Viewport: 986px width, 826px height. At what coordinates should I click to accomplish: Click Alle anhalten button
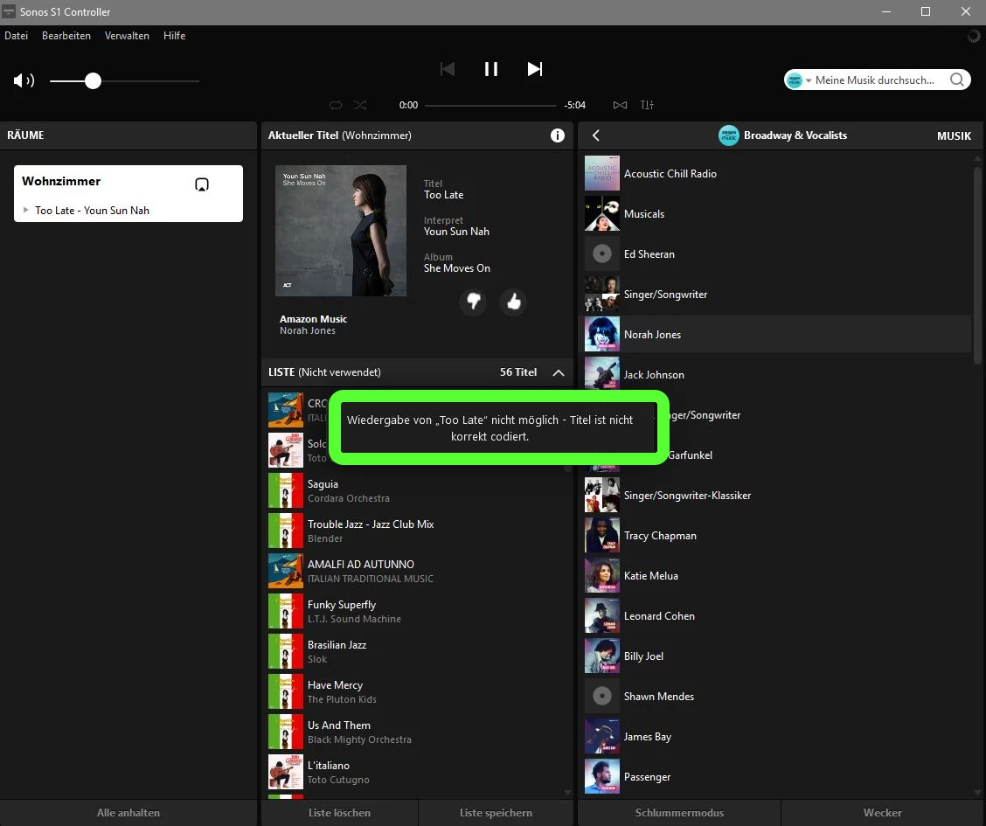point(128,813)
